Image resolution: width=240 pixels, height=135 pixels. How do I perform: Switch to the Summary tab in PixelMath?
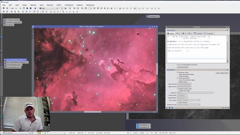[209, 33]
